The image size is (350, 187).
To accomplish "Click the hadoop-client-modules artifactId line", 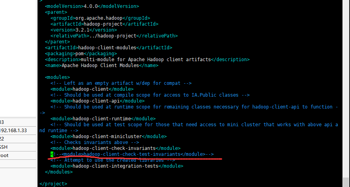I will click(109, 48).
